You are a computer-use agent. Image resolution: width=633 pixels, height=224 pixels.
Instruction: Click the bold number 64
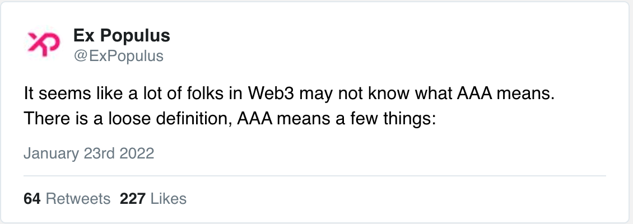(x=32, y=199)
